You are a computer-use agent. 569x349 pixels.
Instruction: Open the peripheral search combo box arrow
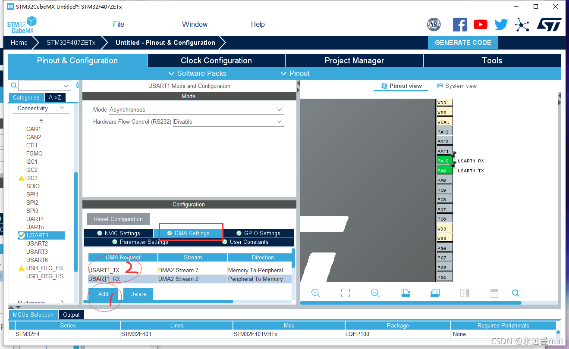click(x=66, y=86)
